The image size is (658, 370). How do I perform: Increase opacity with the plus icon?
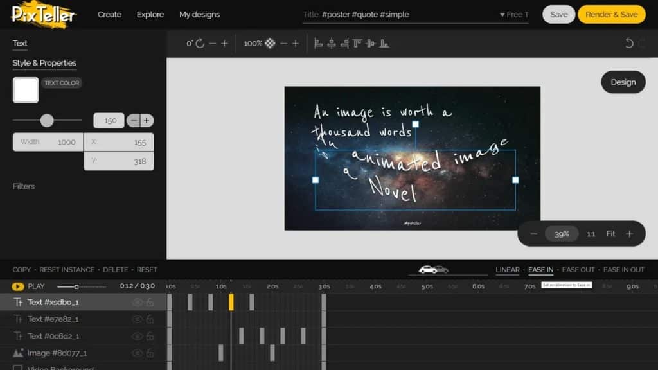tap(296, 43)
